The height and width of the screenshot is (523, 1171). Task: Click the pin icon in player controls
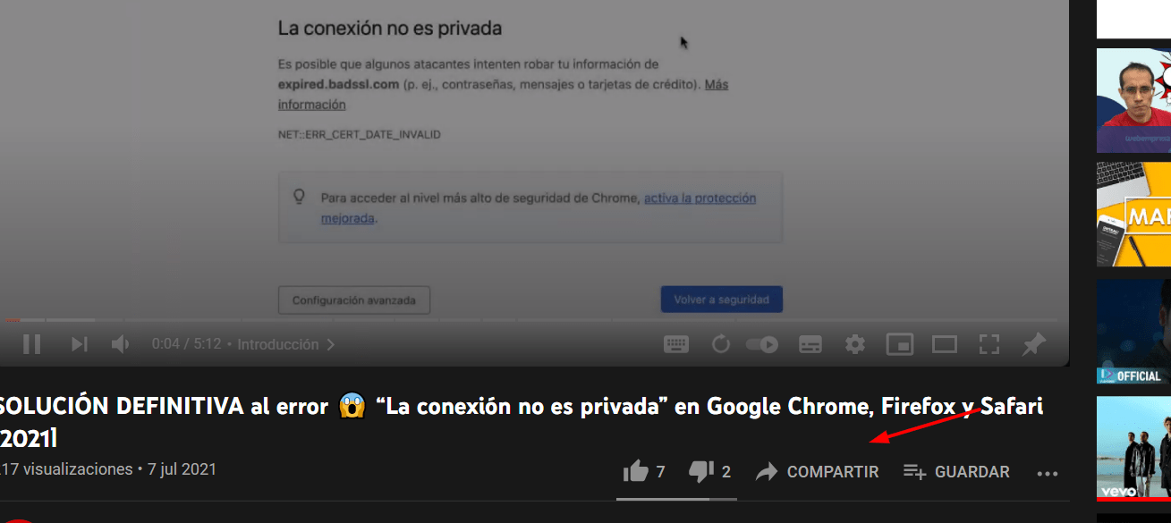point(1034,344)
